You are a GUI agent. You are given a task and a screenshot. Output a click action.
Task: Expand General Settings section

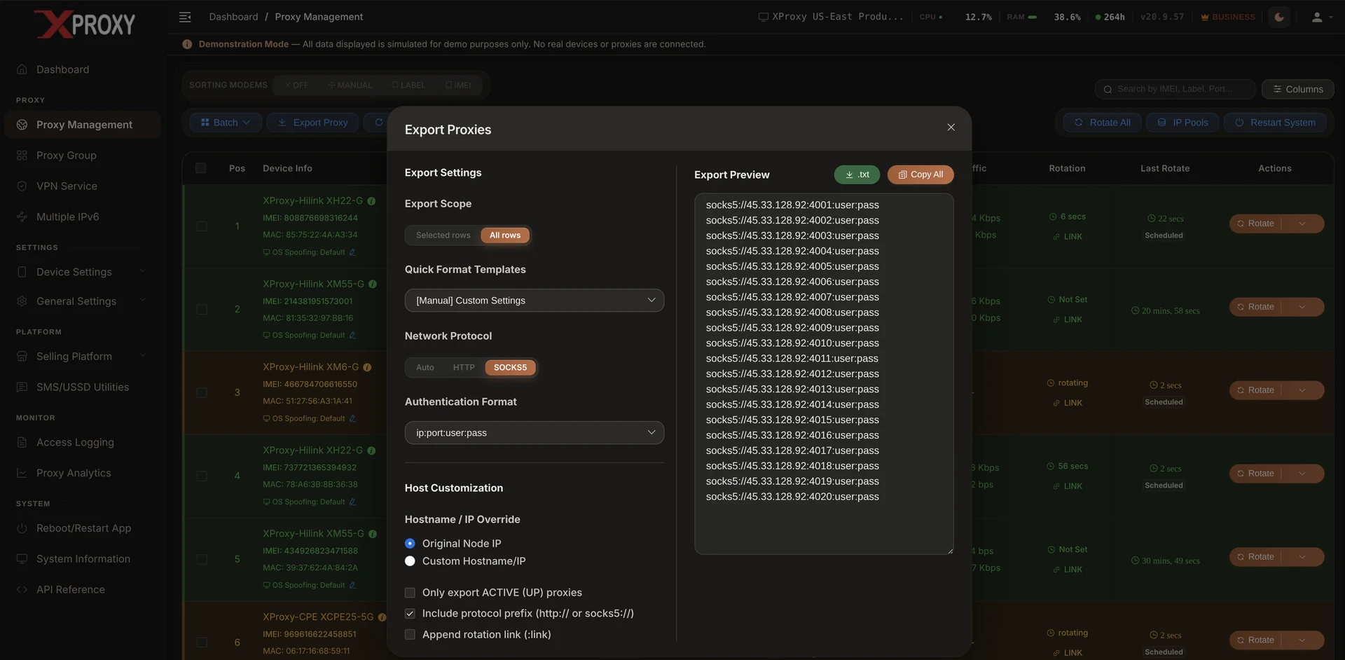coord(83,301)
